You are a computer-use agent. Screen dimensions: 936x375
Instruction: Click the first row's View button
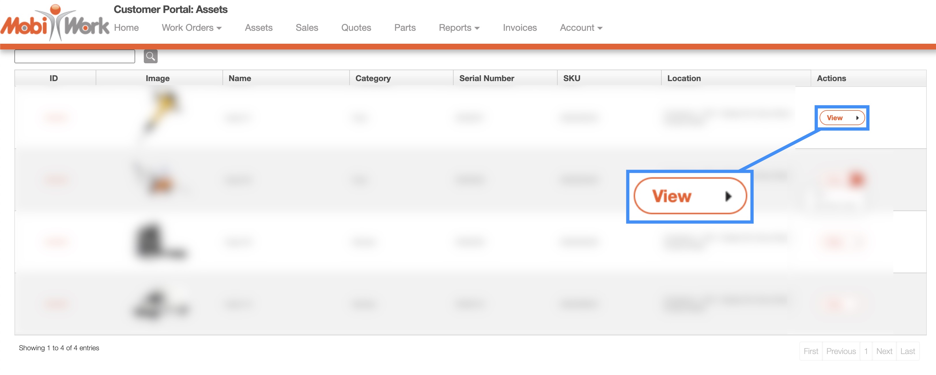tap(841, 118)
